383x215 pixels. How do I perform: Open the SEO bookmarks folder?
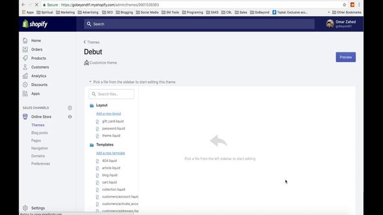pos(108,12)
